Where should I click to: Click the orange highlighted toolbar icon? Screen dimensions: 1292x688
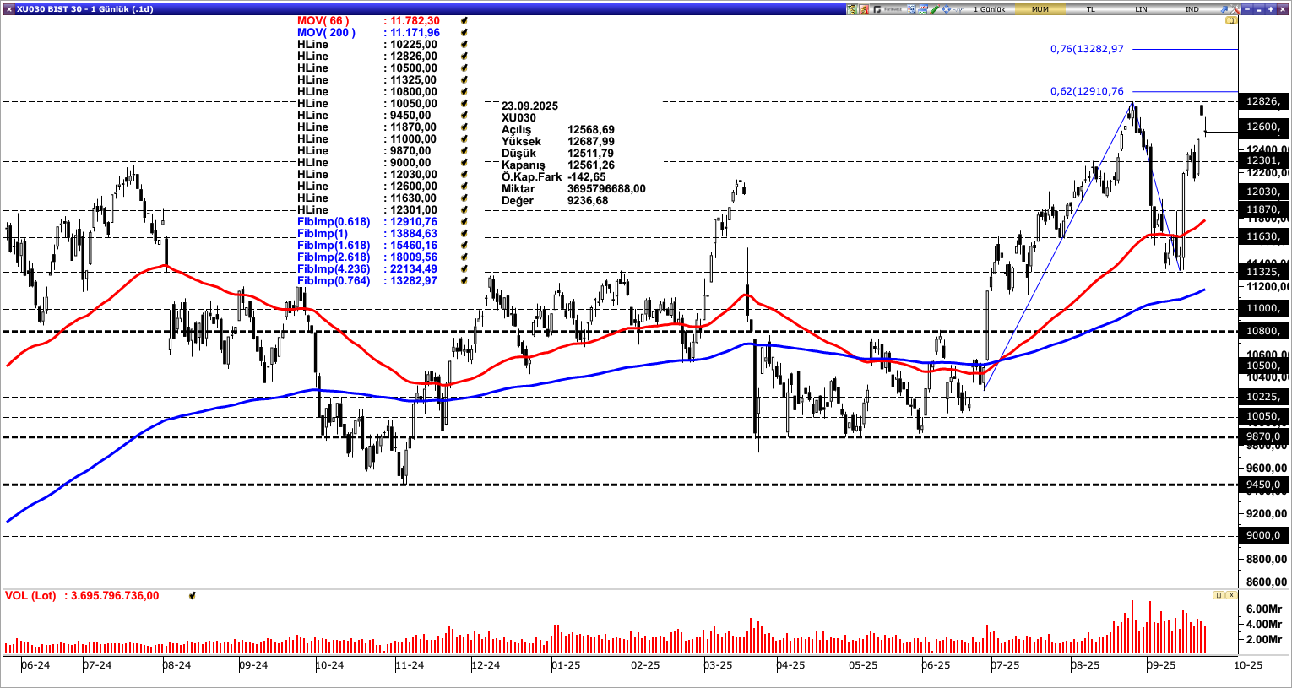(864, 9)
